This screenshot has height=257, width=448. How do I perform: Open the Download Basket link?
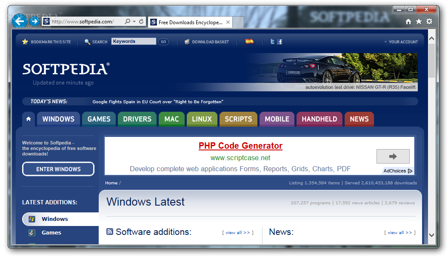[x=211, y=42]
